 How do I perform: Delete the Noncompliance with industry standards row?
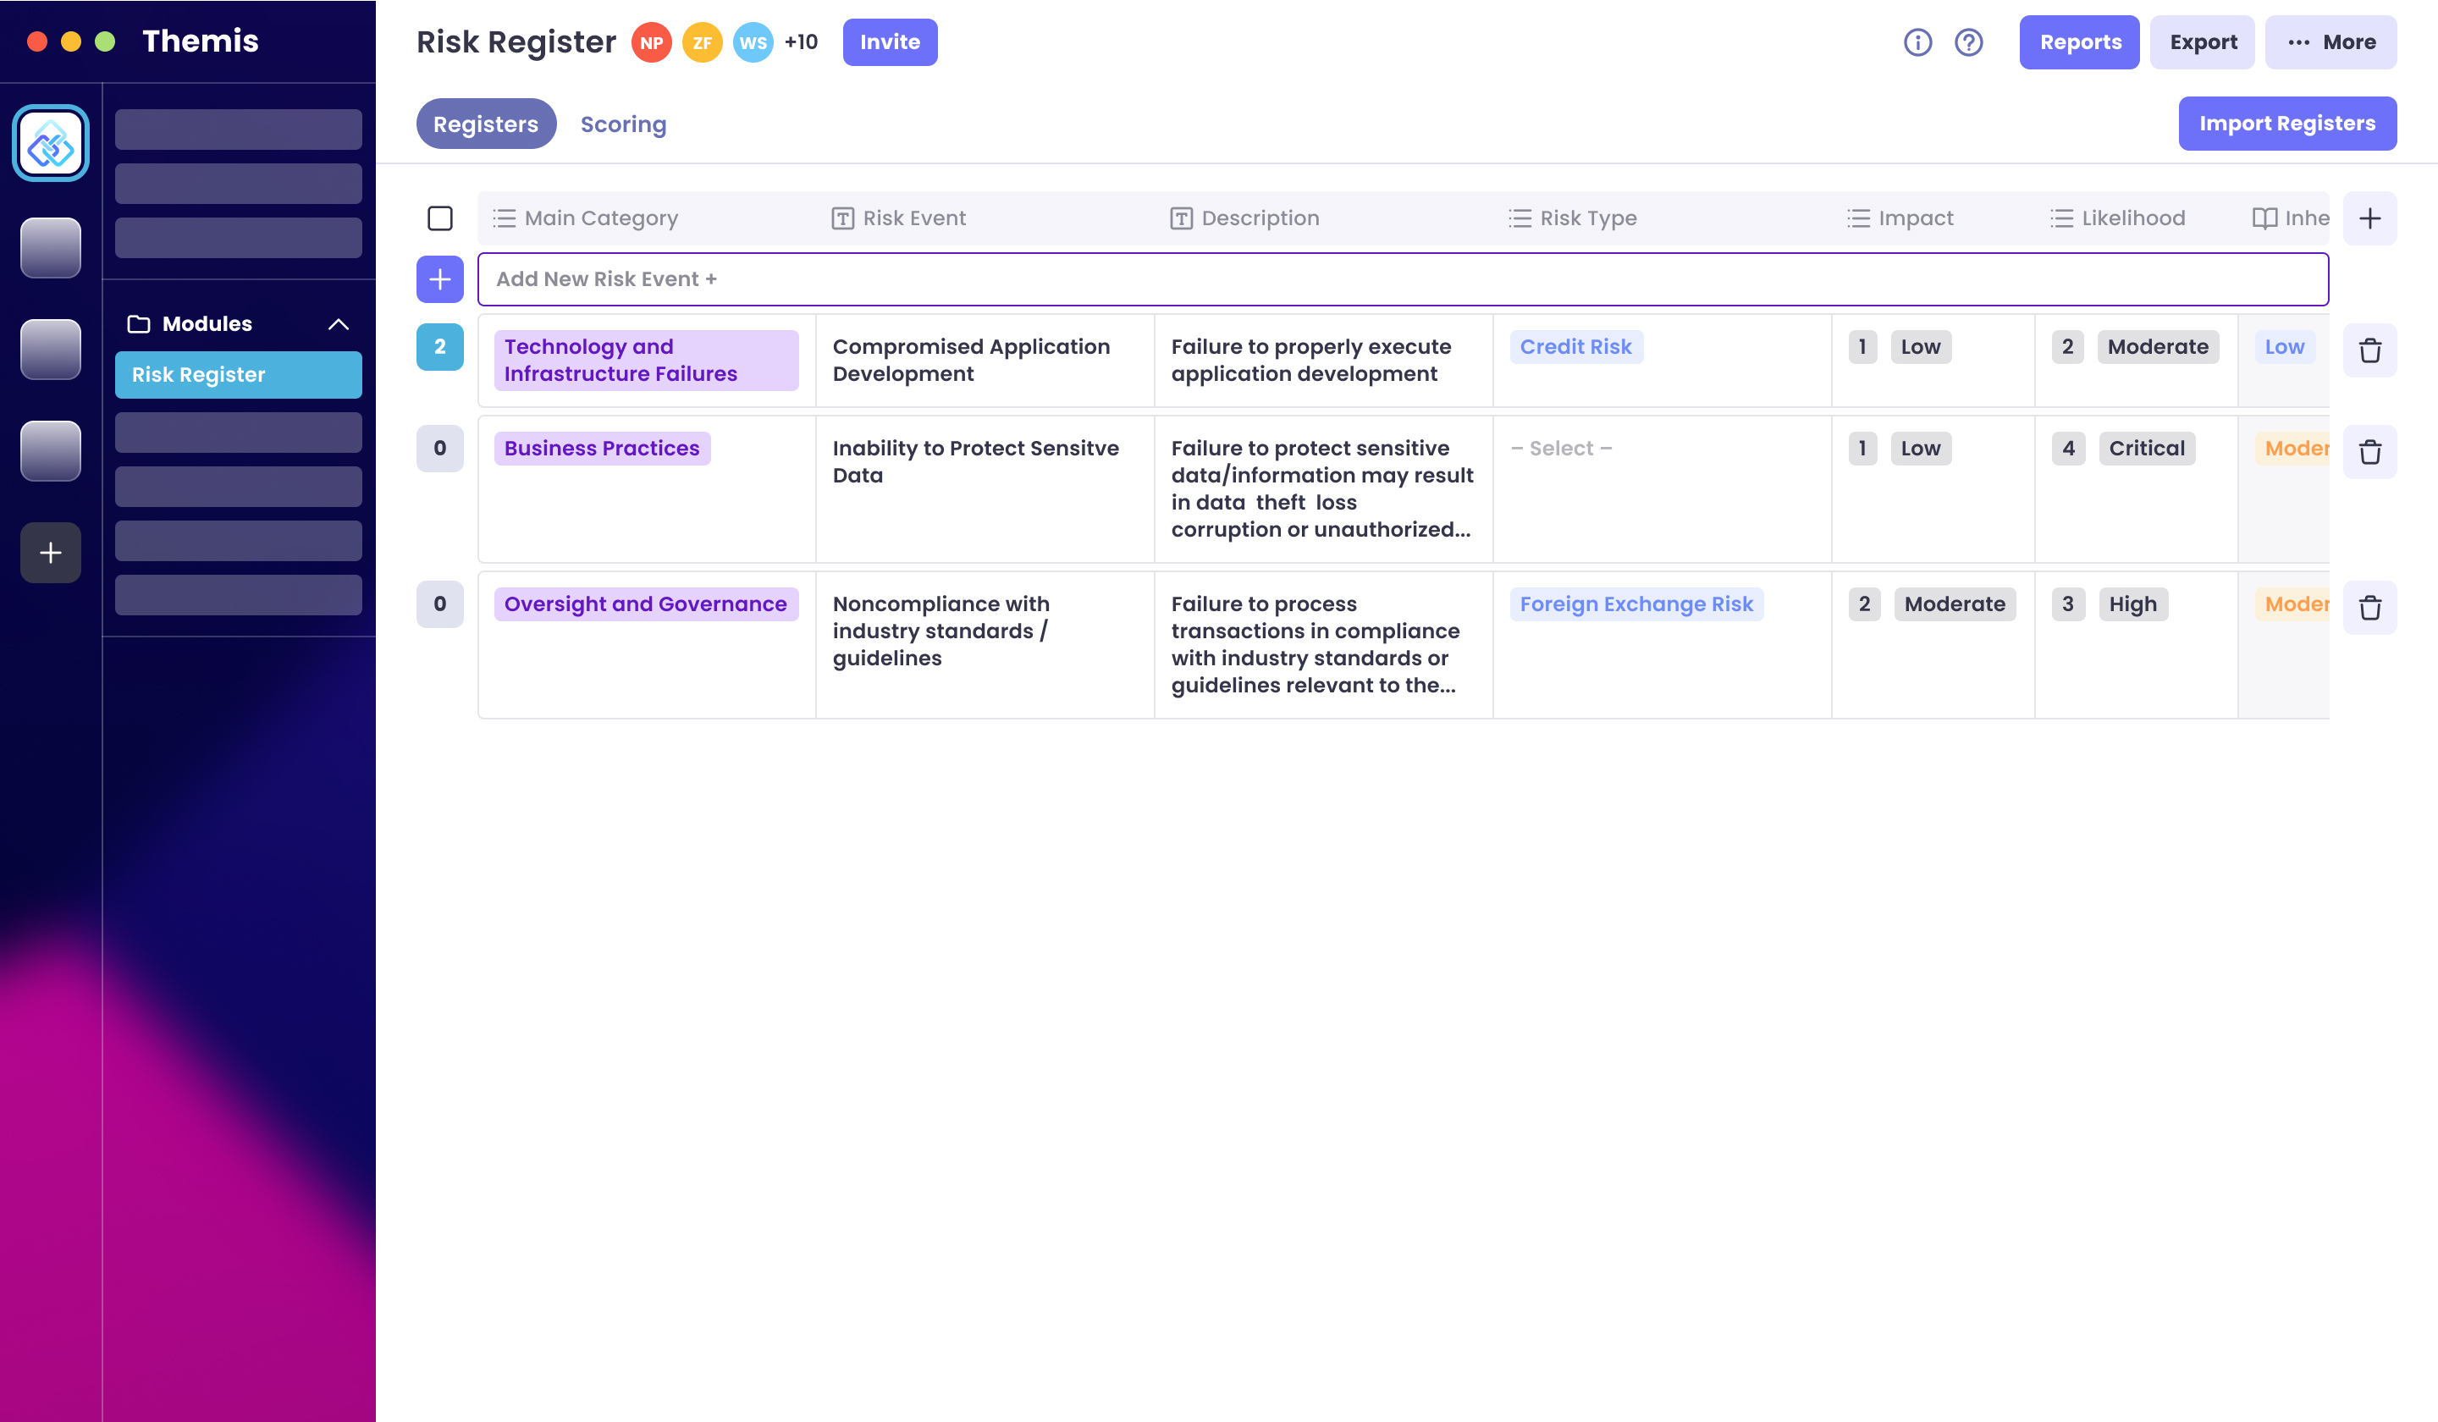(2369, 608)
